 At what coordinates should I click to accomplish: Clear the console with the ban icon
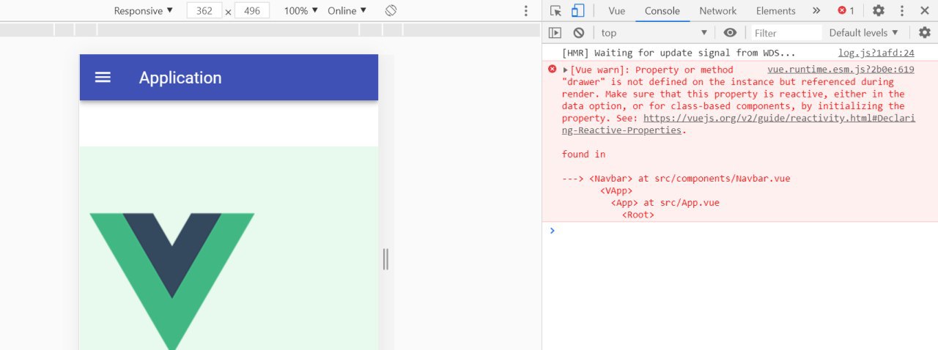coord(579,33)
